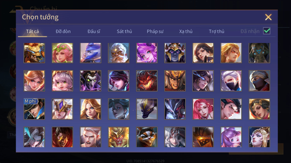Toggle the 'Đã nhận' checkbox

(x=267, y=31)
